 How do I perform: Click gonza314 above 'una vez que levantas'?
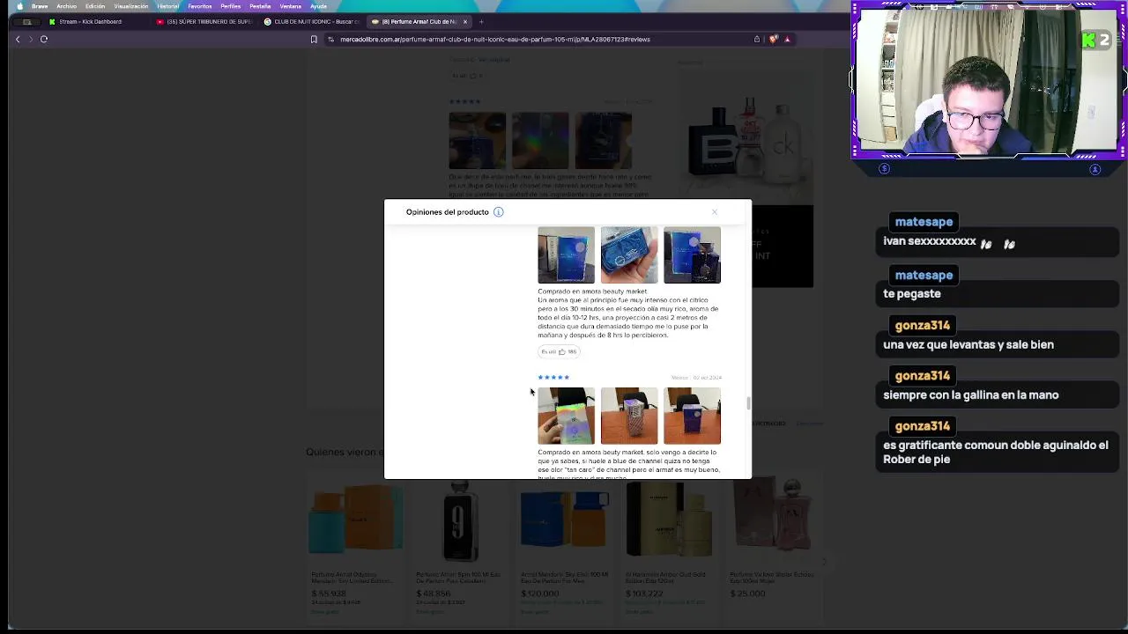(x=923, y=326)
